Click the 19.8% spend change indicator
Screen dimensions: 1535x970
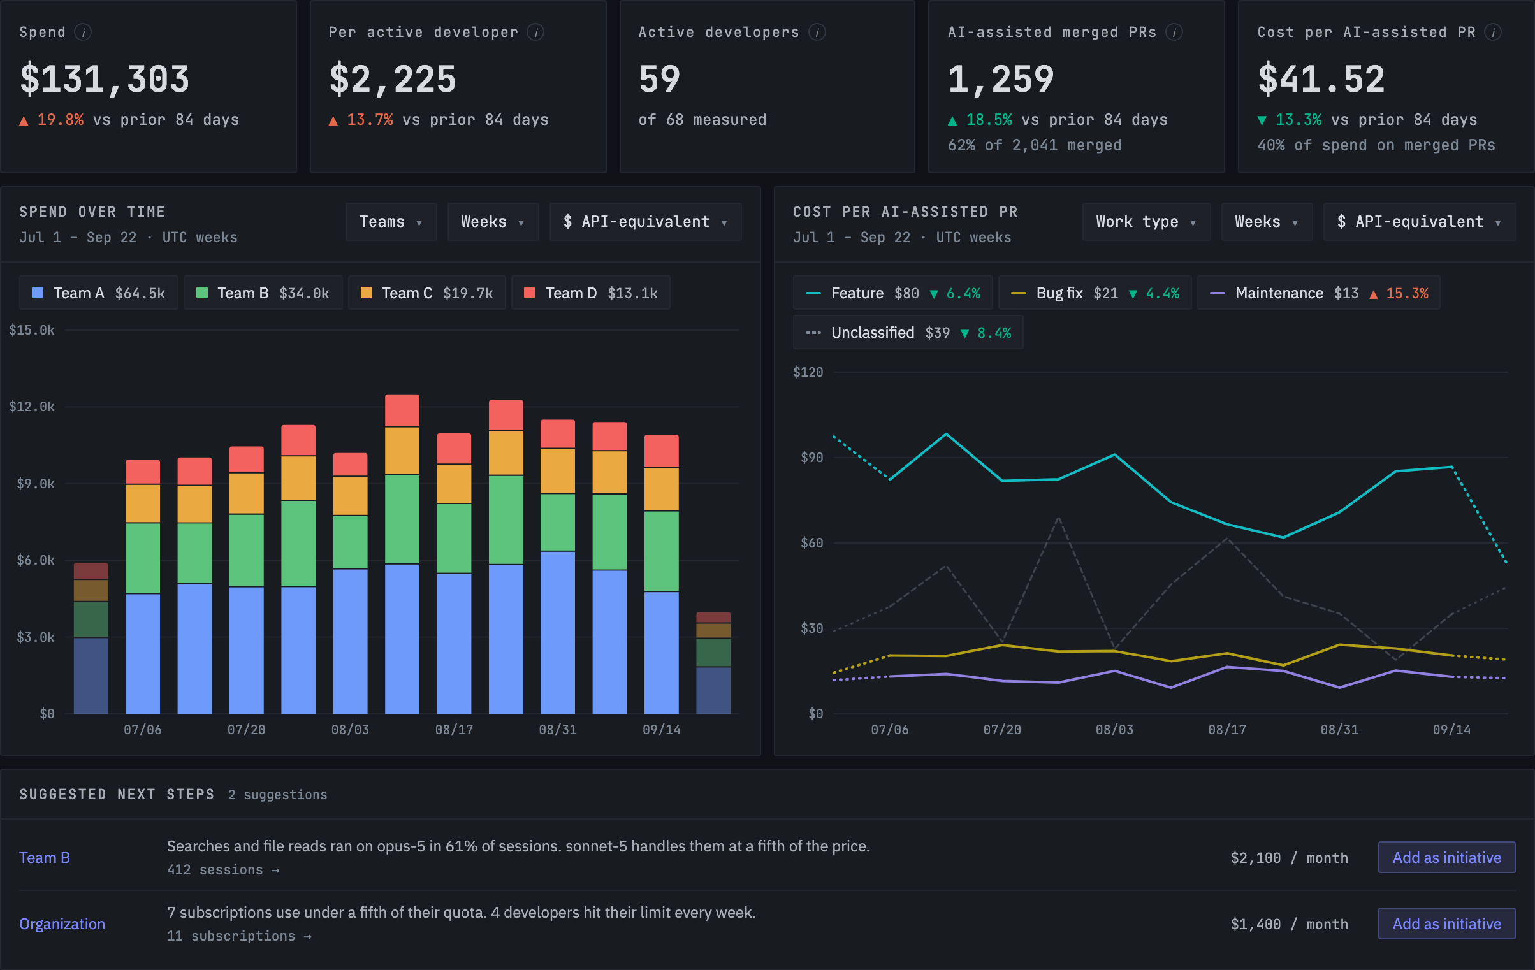pyautogui.click(x=52, y=120)
